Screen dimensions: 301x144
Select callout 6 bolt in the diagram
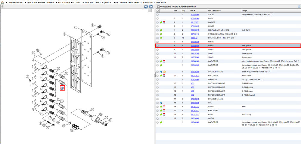tap(92, 25)
